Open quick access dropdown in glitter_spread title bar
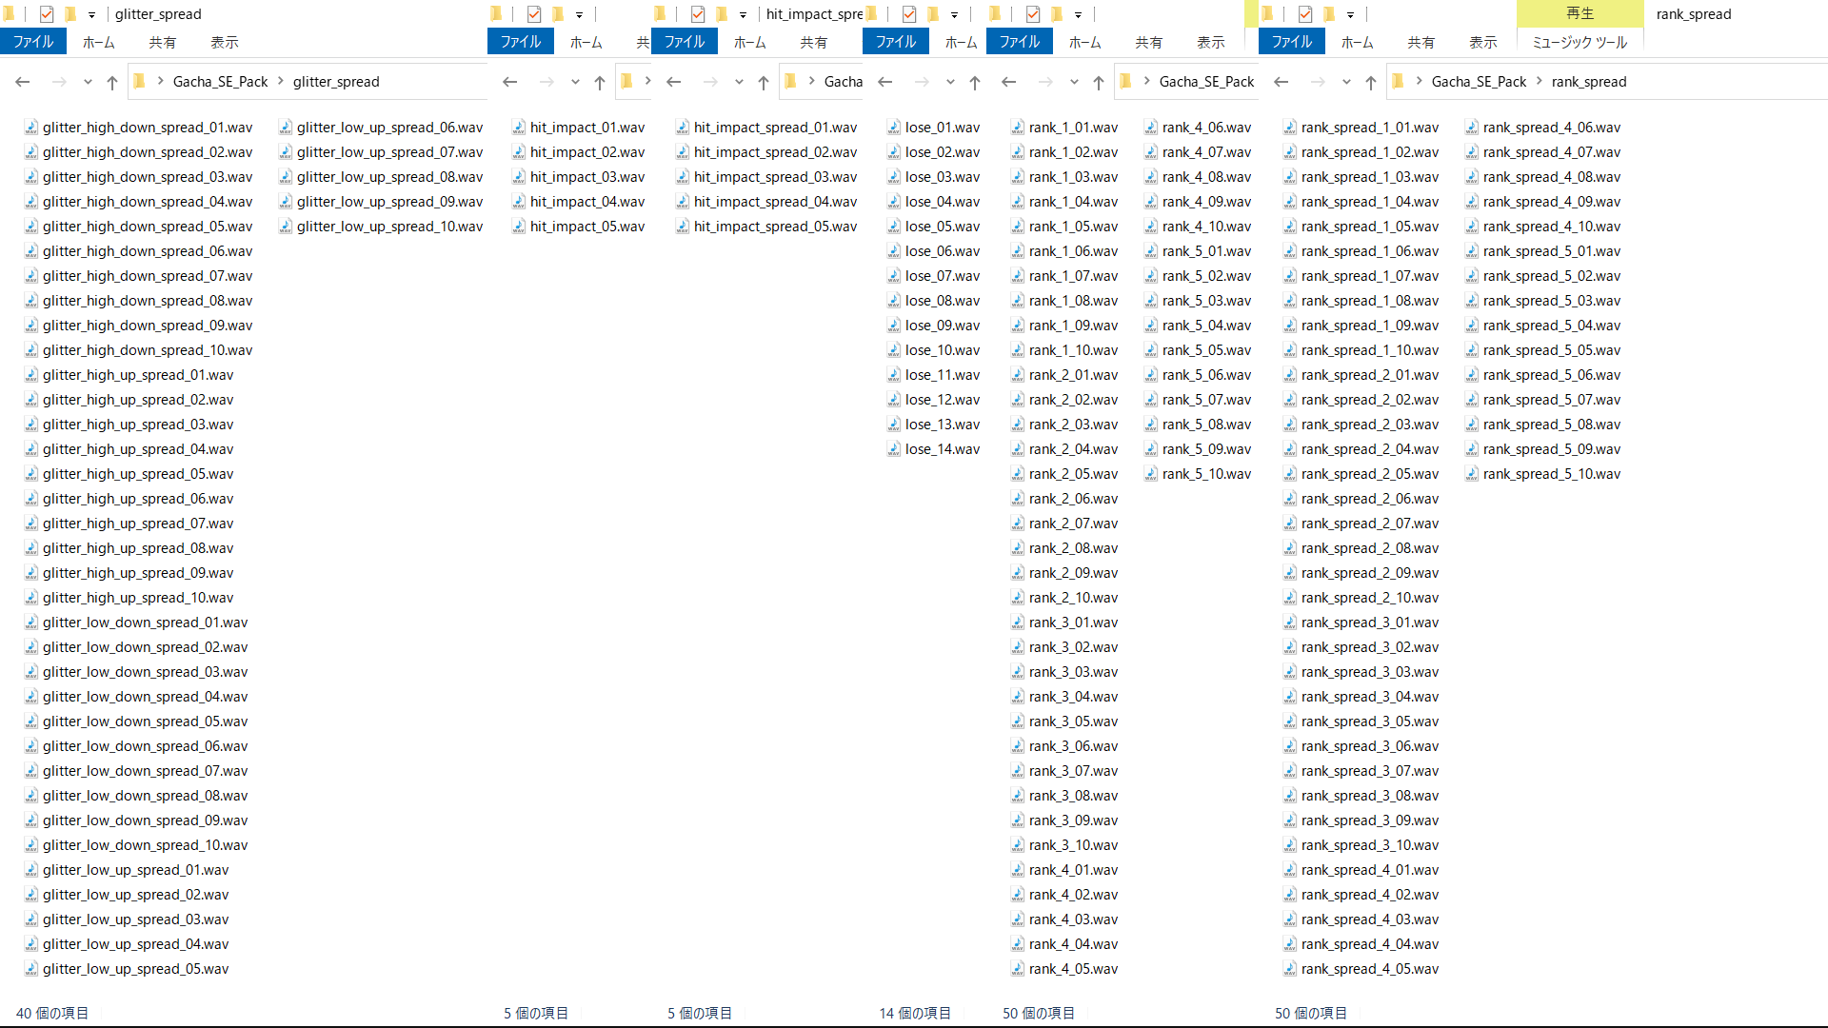Viewport: 1828px width, 1028px height. 91,14
